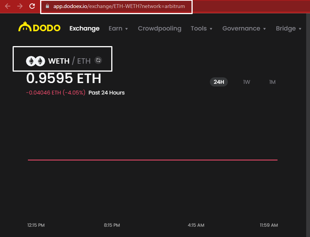
Task: Click the DODO logo
Action: 39,27
